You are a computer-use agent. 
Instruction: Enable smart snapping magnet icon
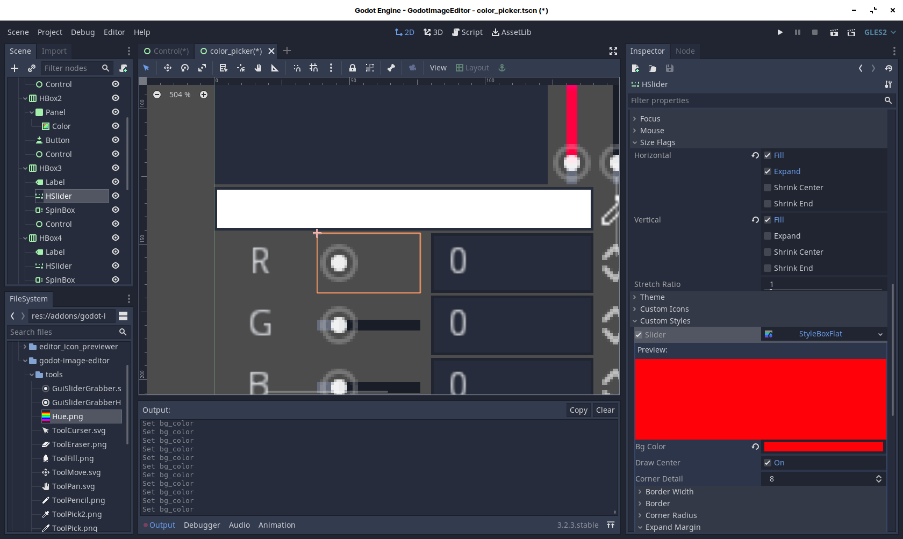[297, 68]
